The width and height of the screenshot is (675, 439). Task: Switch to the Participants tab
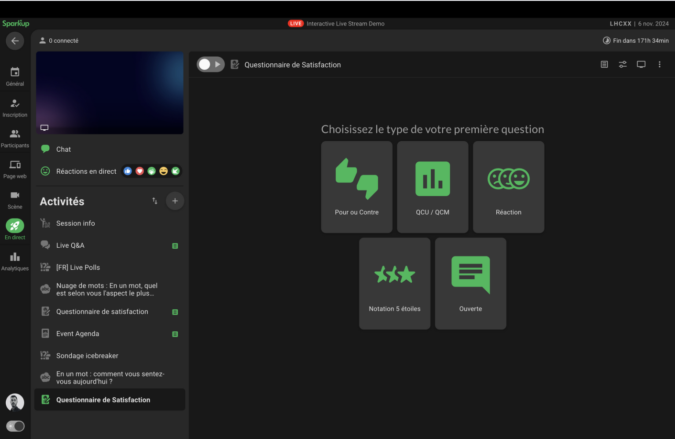[15, 139]
